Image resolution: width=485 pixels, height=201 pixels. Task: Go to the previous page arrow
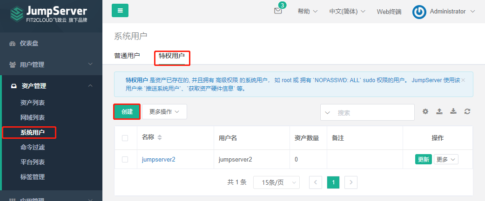316,182
